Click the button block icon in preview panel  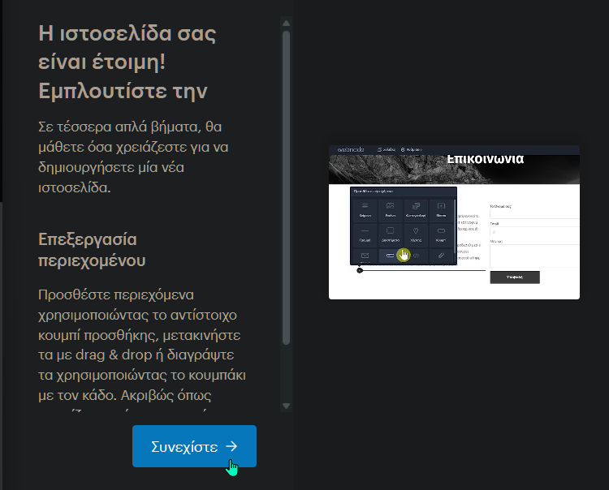tap(441, 233)
